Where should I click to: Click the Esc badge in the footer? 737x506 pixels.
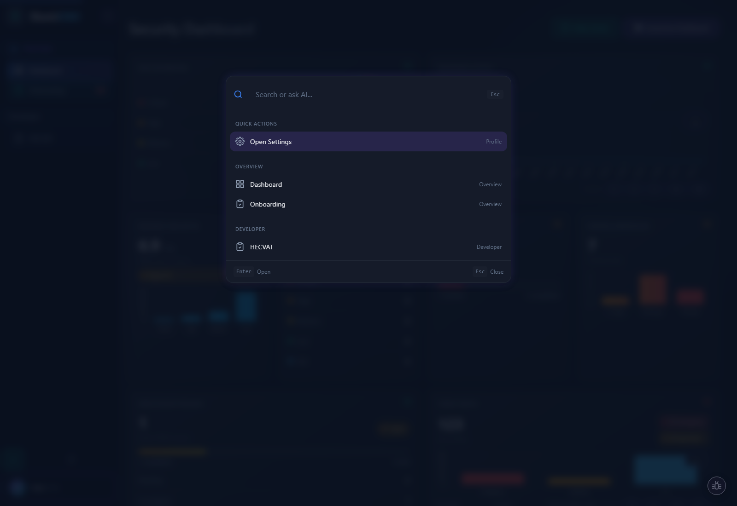pos(480,271)
